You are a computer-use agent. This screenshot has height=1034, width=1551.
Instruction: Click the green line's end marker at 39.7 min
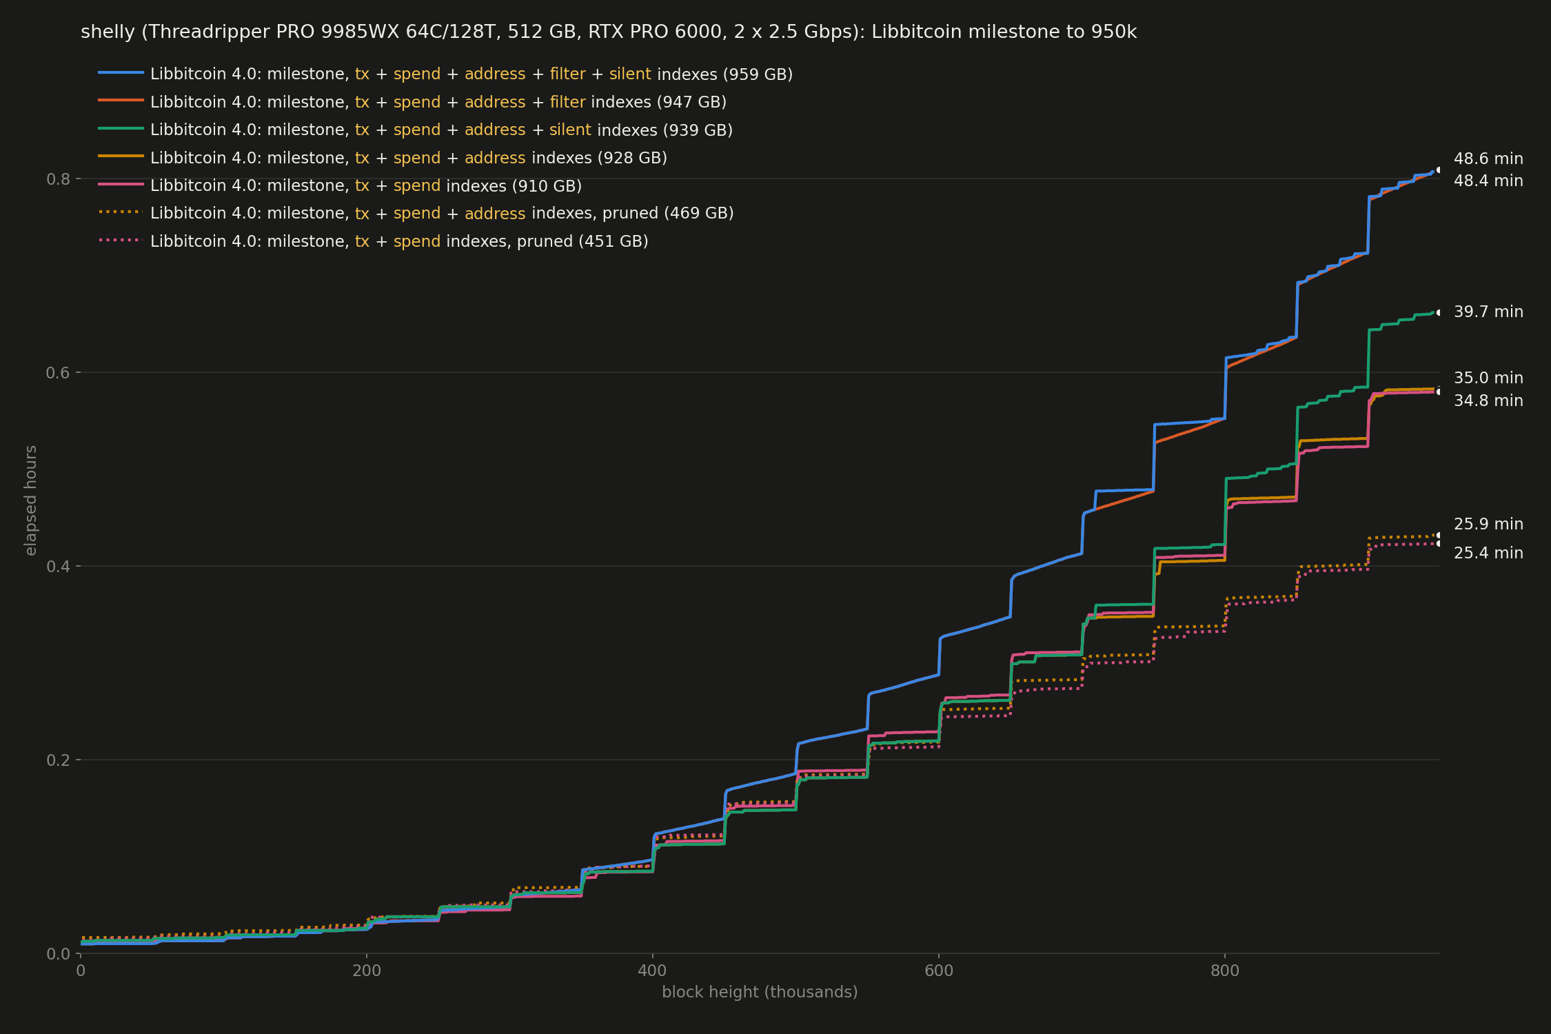click(x=1439, y=312)
